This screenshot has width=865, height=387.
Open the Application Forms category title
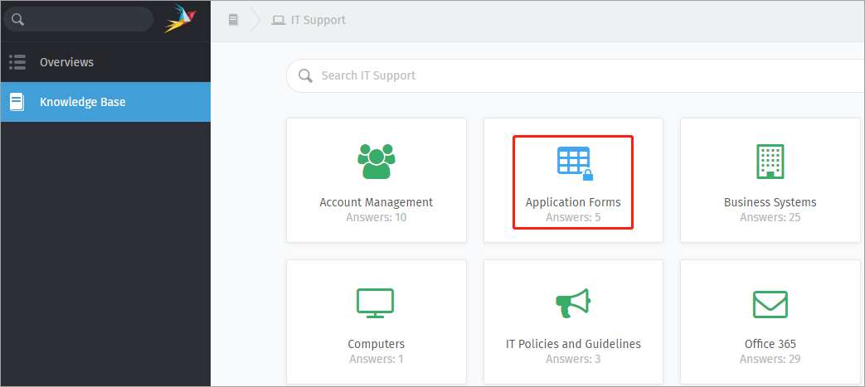click(x=573, y=202)
